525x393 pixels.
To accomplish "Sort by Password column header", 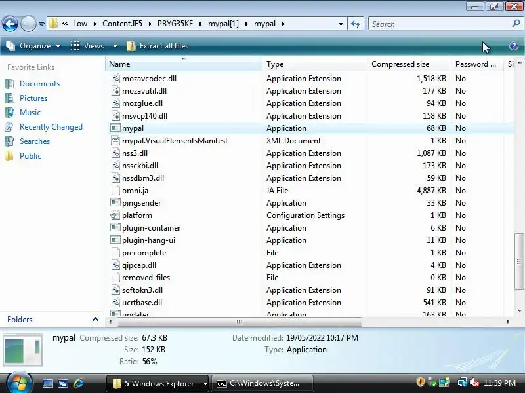I will [x=477, y=64].
